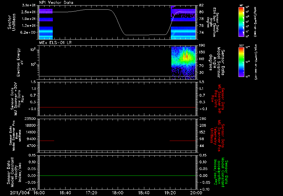Click the 19:20 time axis label
Viewport: 283px width, 196px height.
170,193
